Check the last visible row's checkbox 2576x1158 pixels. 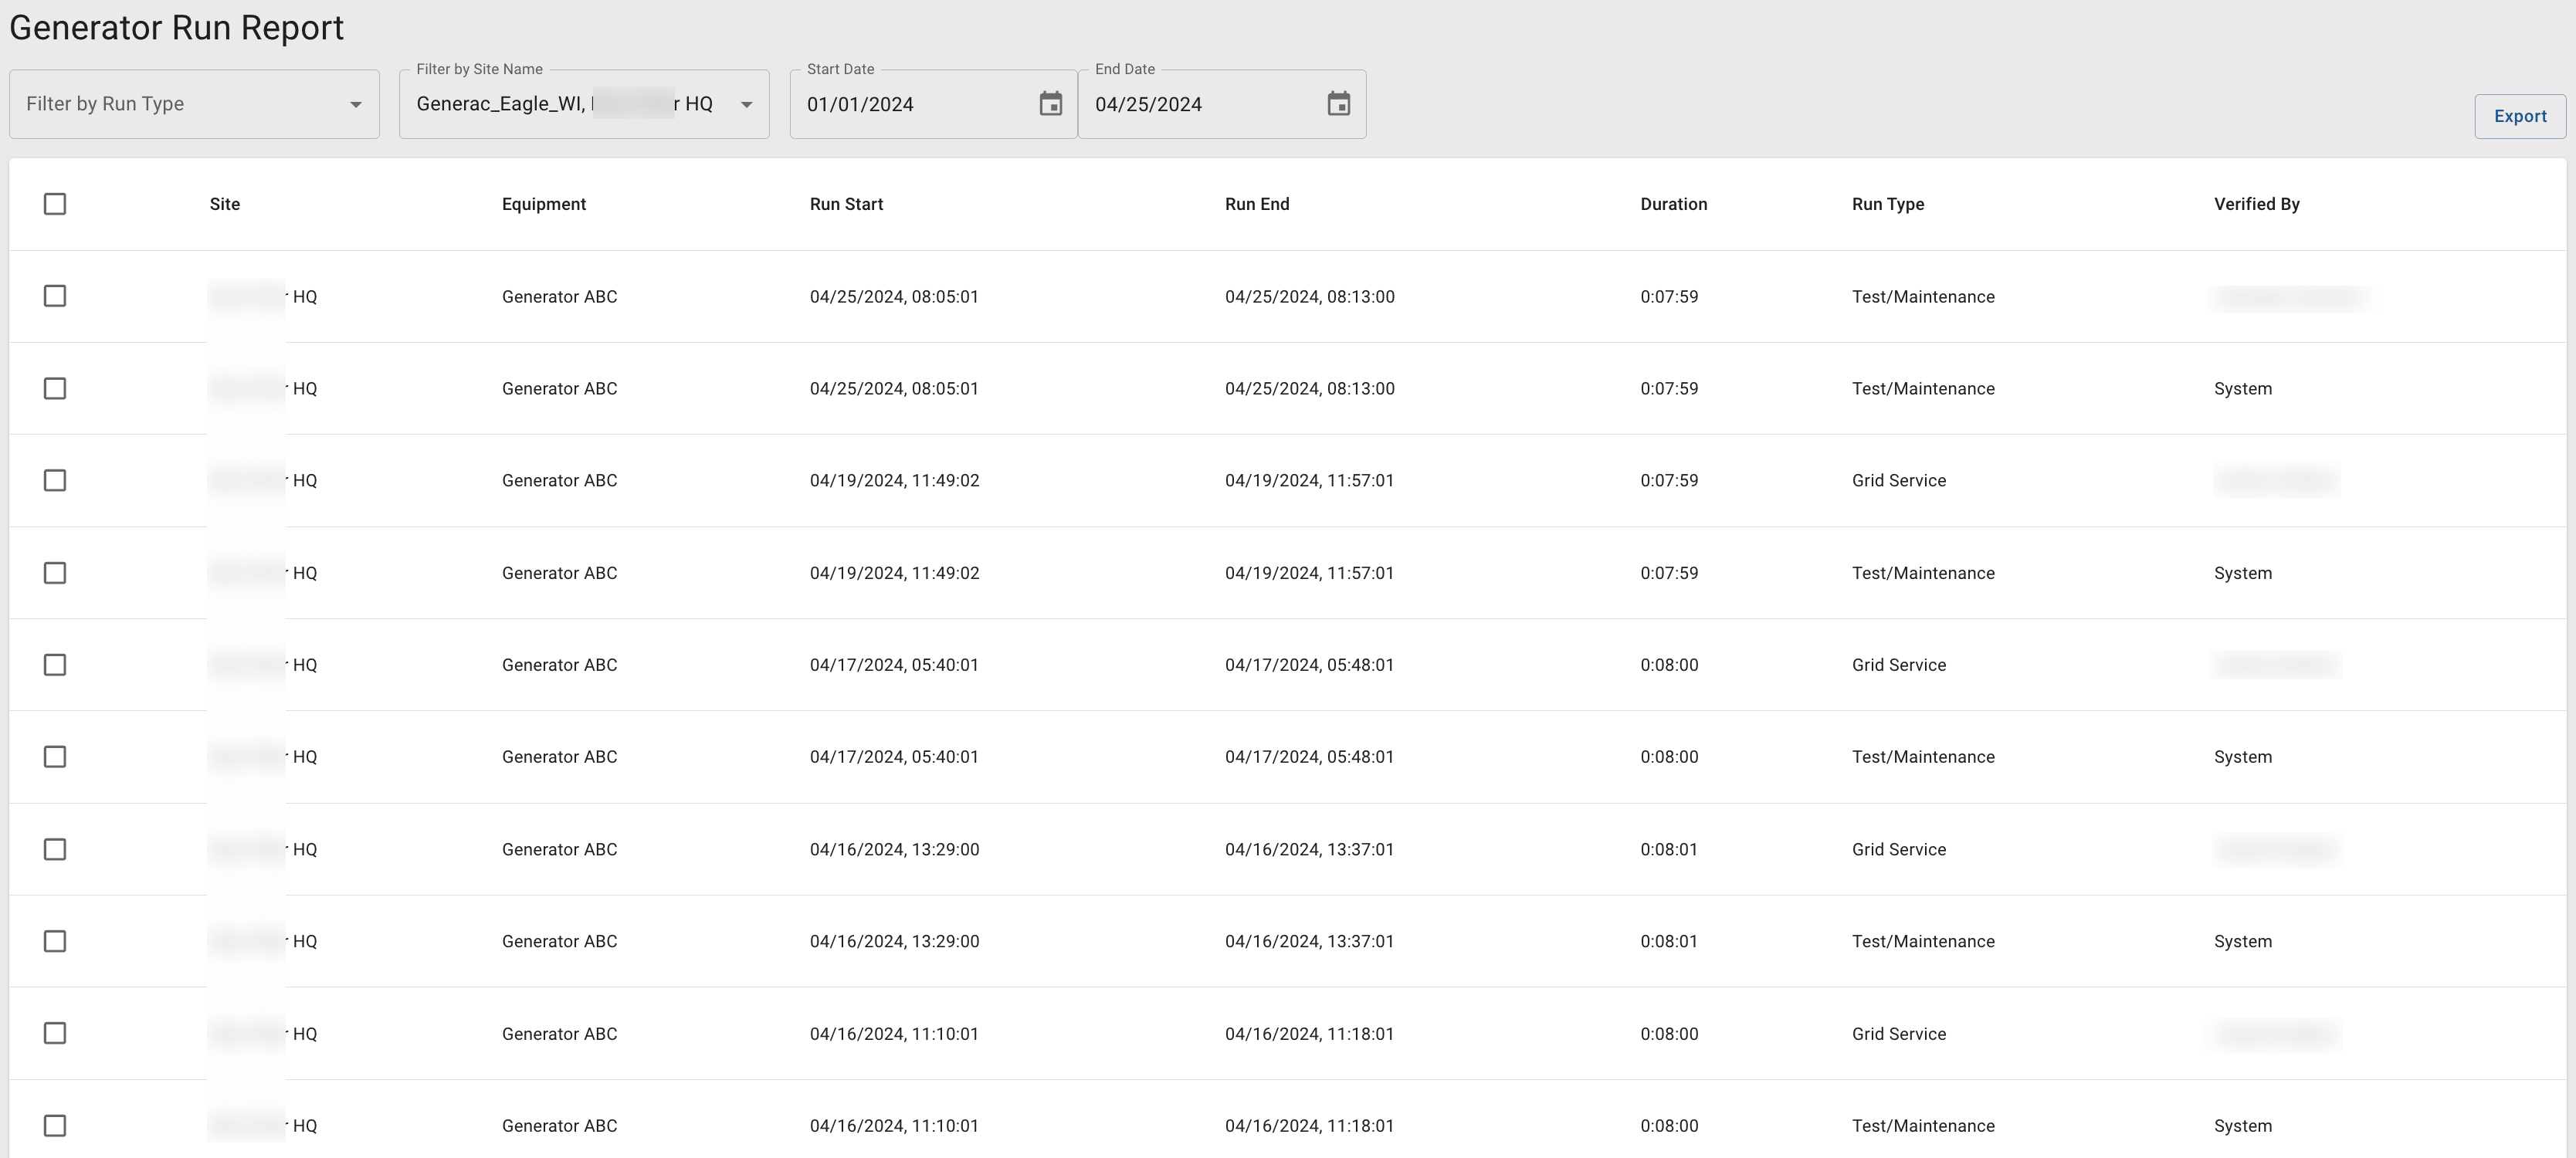coord(55,1125)
